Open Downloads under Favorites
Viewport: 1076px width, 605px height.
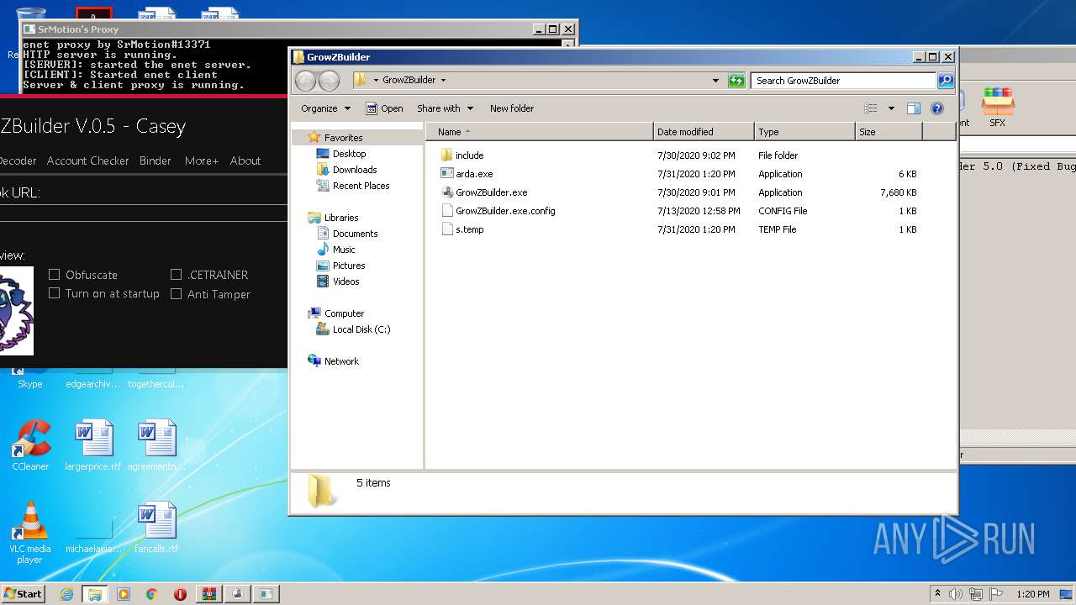pos(346,170)
